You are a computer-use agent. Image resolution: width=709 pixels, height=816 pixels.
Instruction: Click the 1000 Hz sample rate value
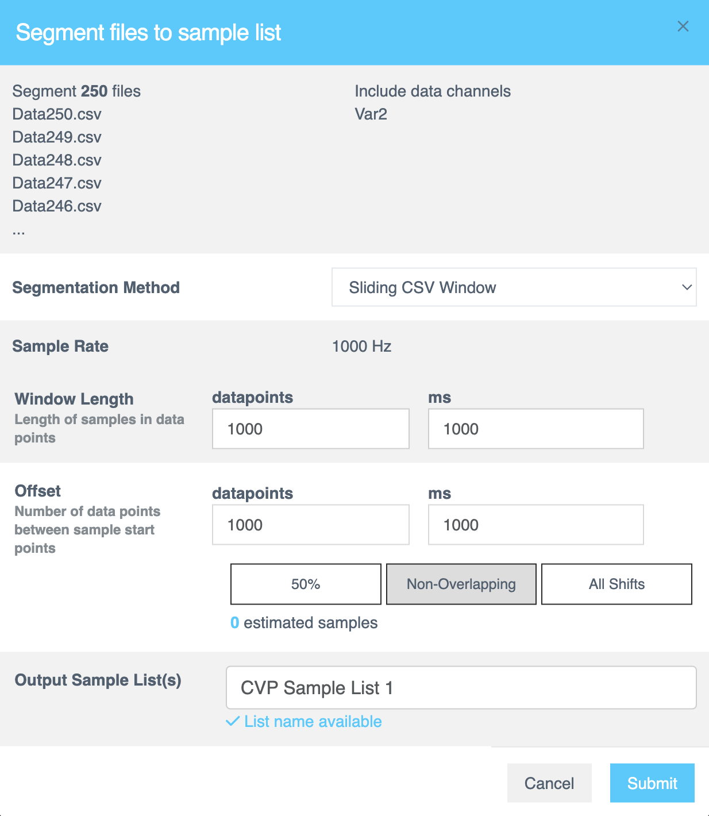(361, 347)
